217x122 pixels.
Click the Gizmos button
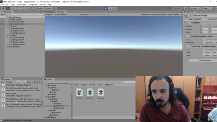tap(176, 15)
